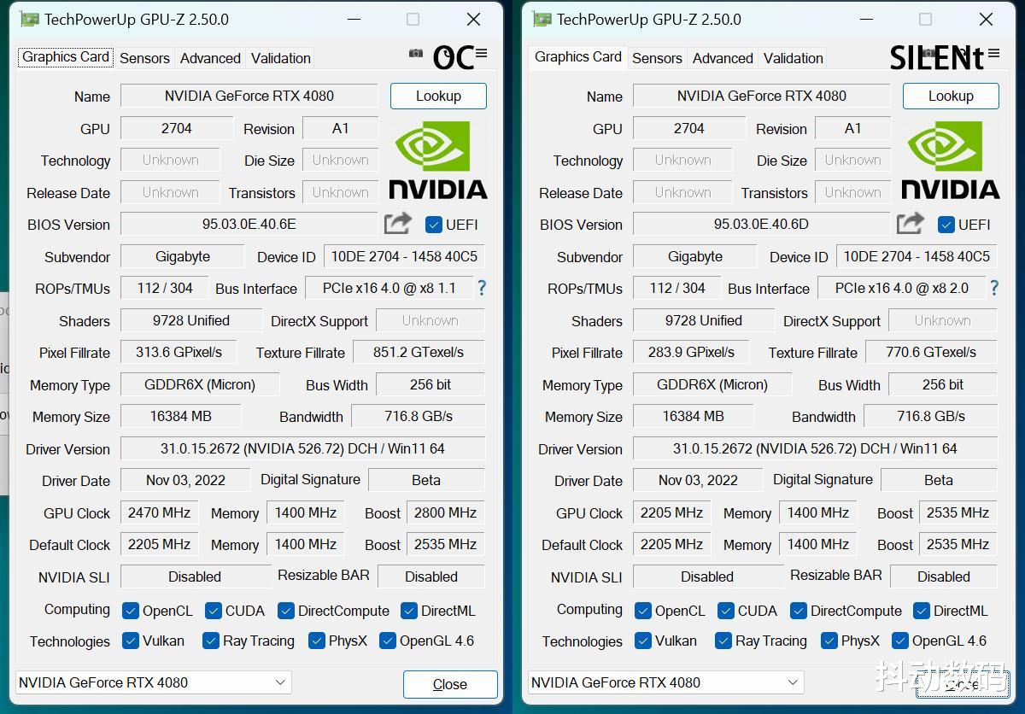Click the camera screenshot icon in OC window

416,53
